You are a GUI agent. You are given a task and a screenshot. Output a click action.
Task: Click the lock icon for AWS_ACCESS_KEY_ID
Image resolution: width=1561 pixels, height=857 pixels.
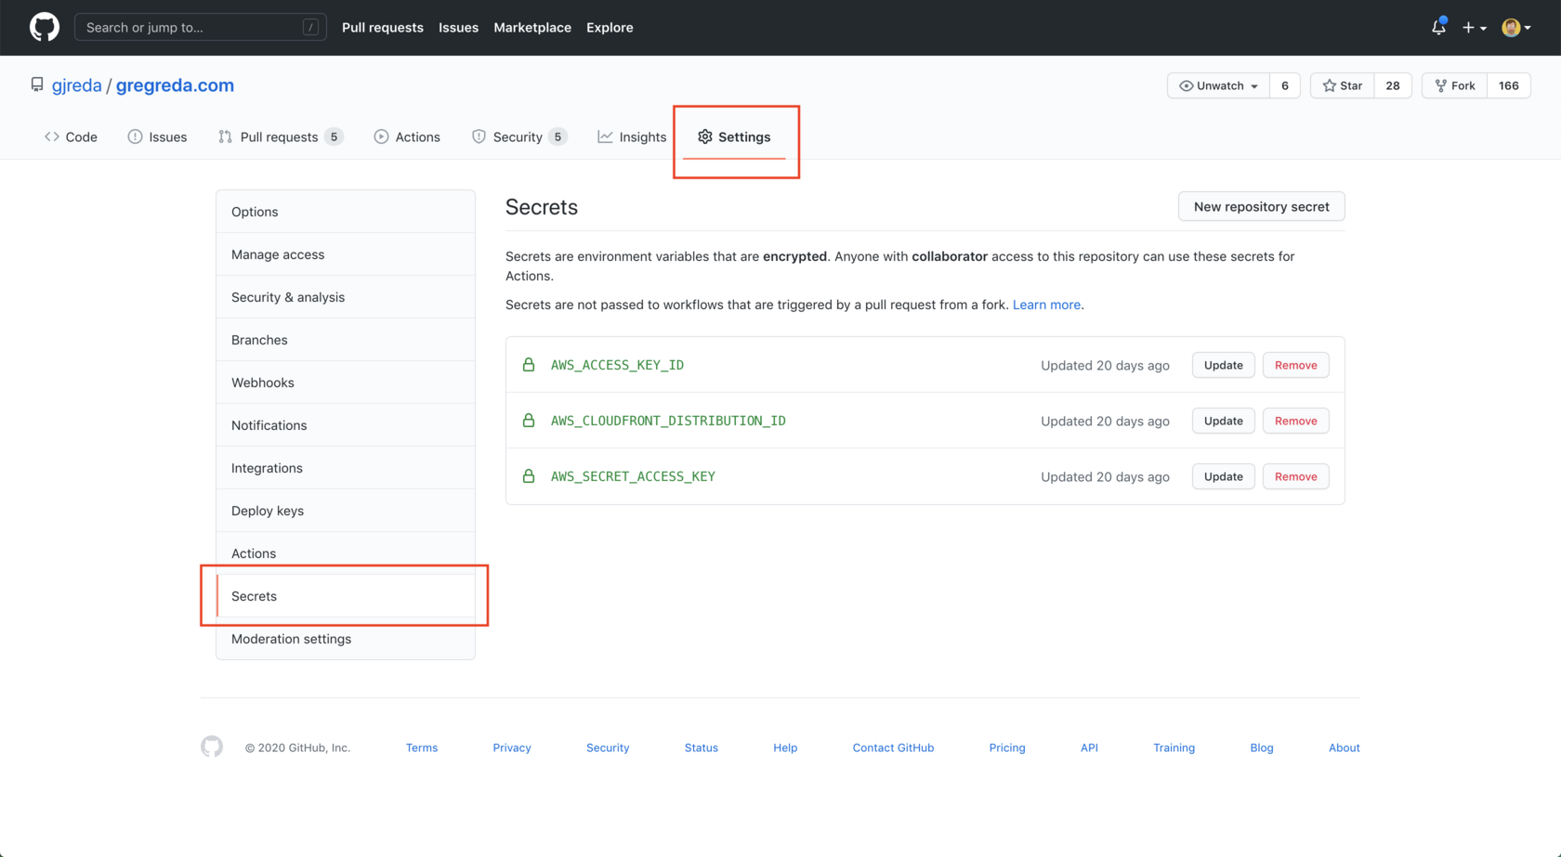[x=529, y=364]
